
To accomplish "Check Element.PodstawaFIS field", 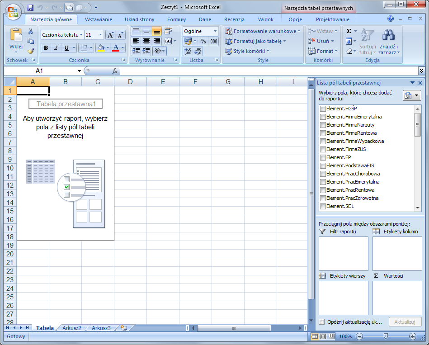I will tap(323, 166).
